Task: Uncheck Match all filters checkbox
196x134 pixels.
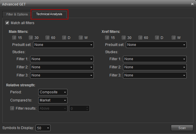Action: [7, 23]
